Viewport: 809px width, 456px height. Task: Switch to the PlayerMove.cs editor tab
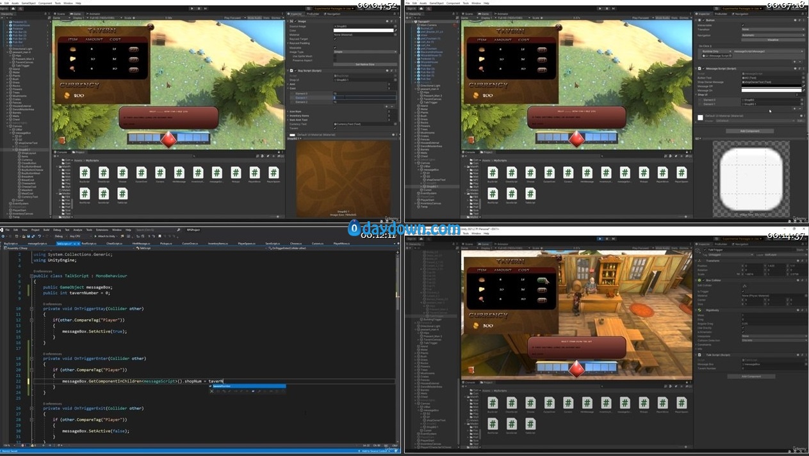342,244
